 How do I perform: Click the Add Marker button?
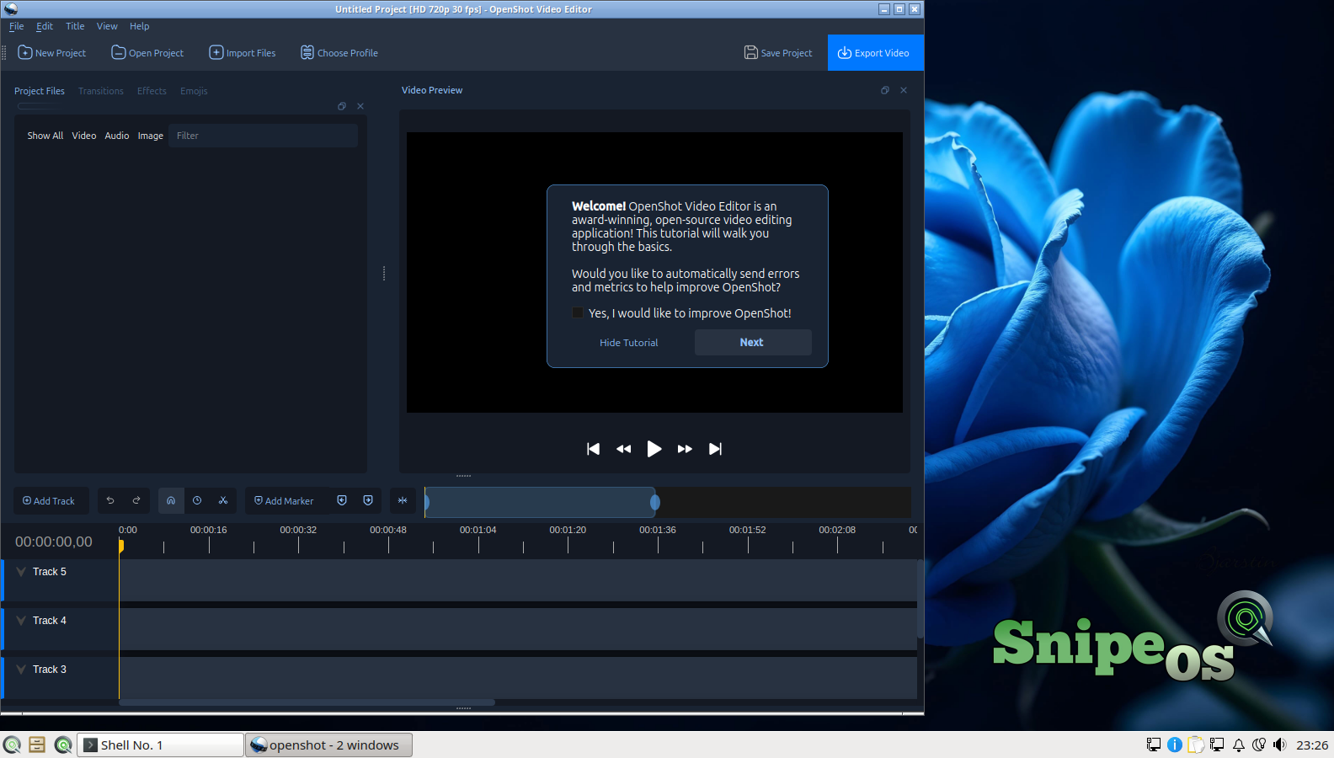pos(284,501)
